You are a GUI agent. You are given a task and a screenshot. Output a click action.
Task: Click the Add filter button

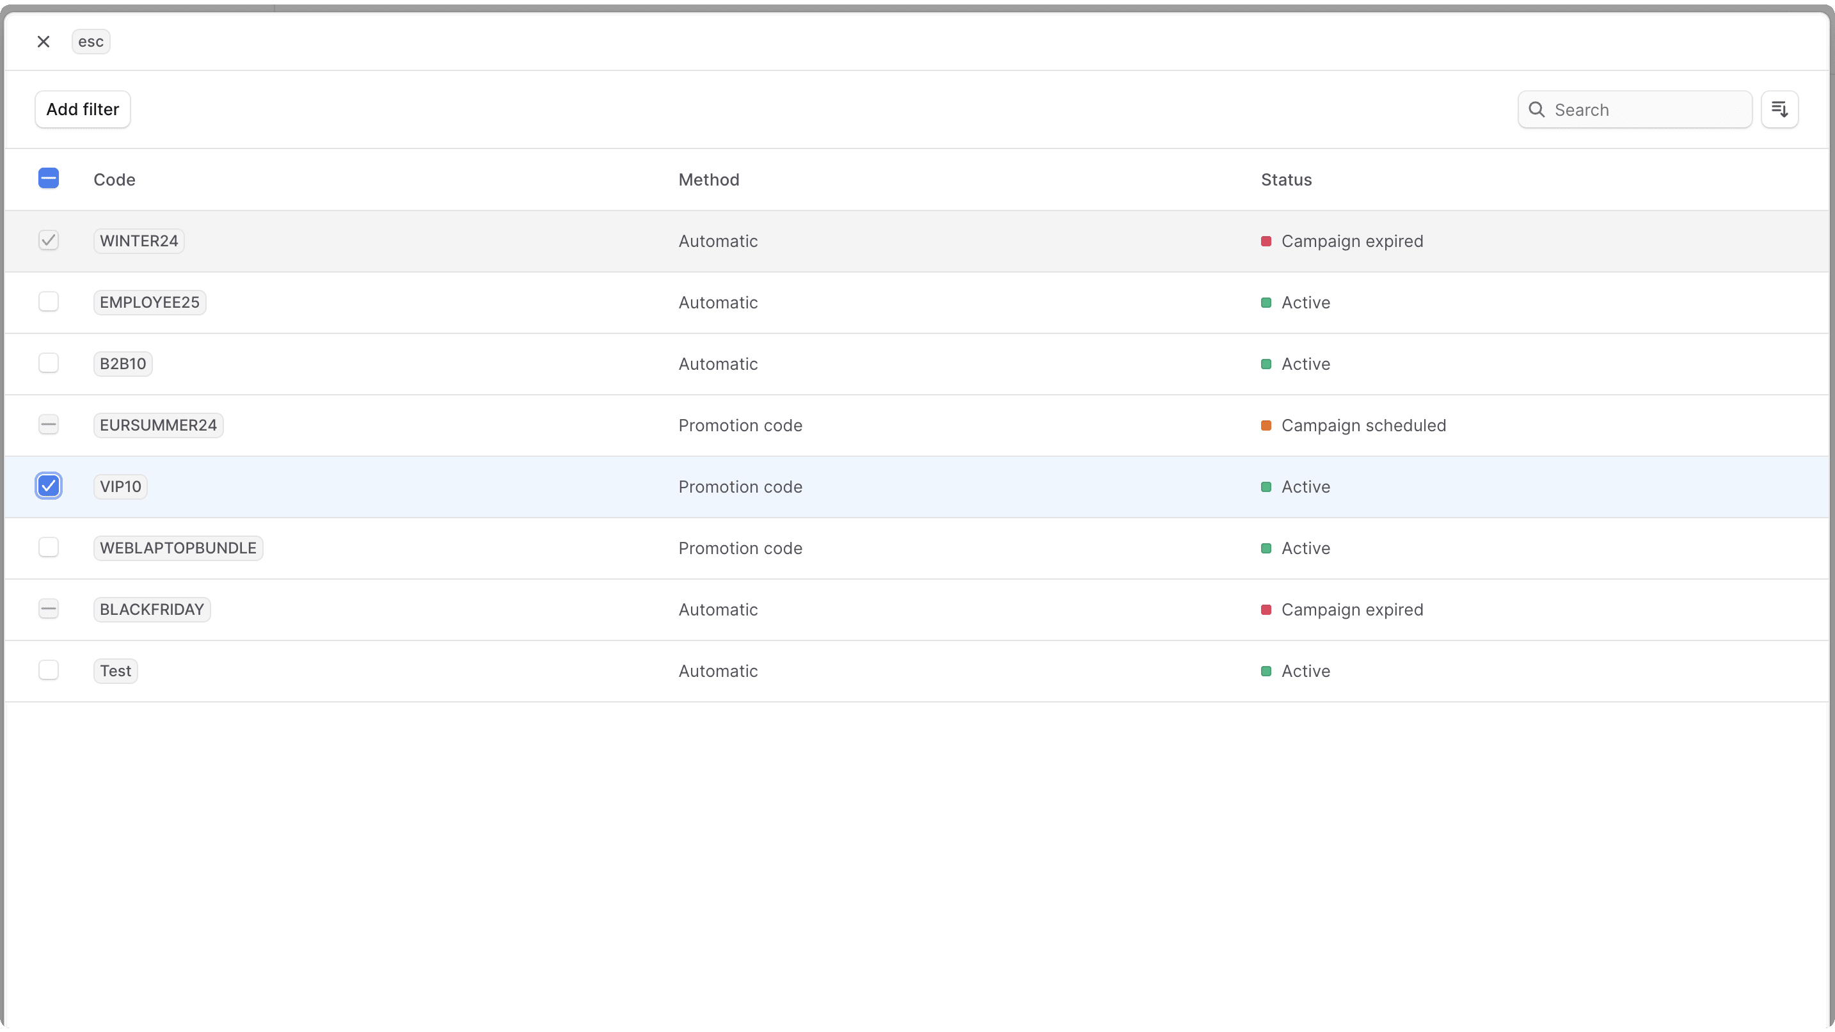point(83,109)
